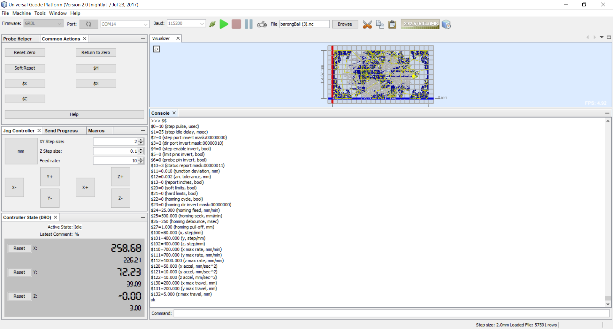
Task: Close the Jog Controller tab
Action: coord(39,131)
